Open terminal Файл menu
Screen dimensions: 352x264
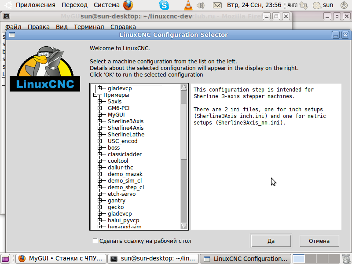[x=13, y=27]
